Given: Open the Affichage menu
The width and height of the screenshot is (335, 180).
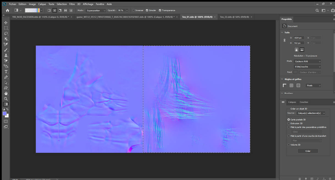Looking at the screenshot, I should (x=88, y=4).
